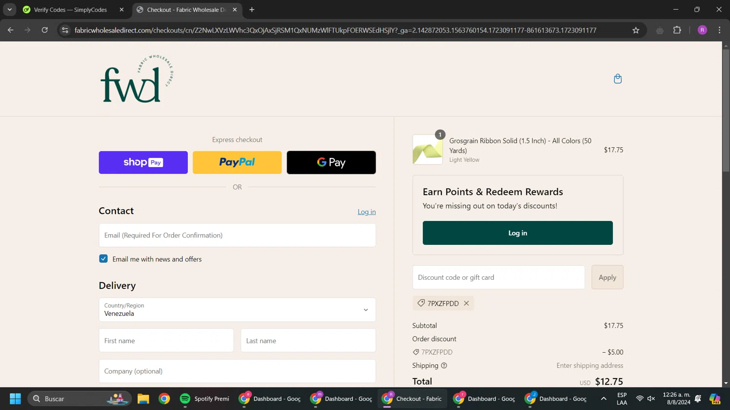Click the Log in link beside Contact
730x410 pixels.
click(x=366, y=212)
